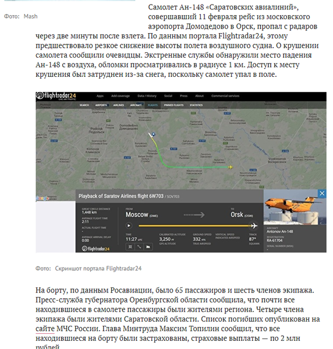Click the white airplane icon ending the playback bar
This screenshot has width=333, height=349.
(x=254, y=226)
